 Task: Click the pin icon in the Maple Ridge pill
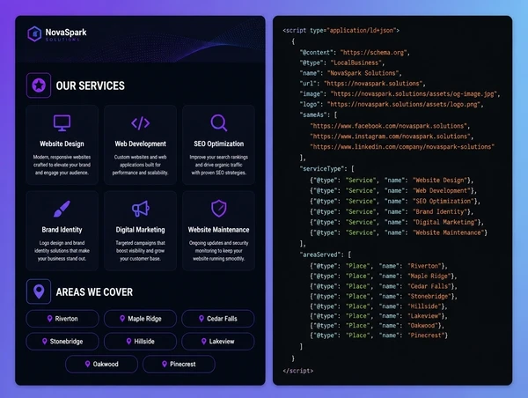122,319
